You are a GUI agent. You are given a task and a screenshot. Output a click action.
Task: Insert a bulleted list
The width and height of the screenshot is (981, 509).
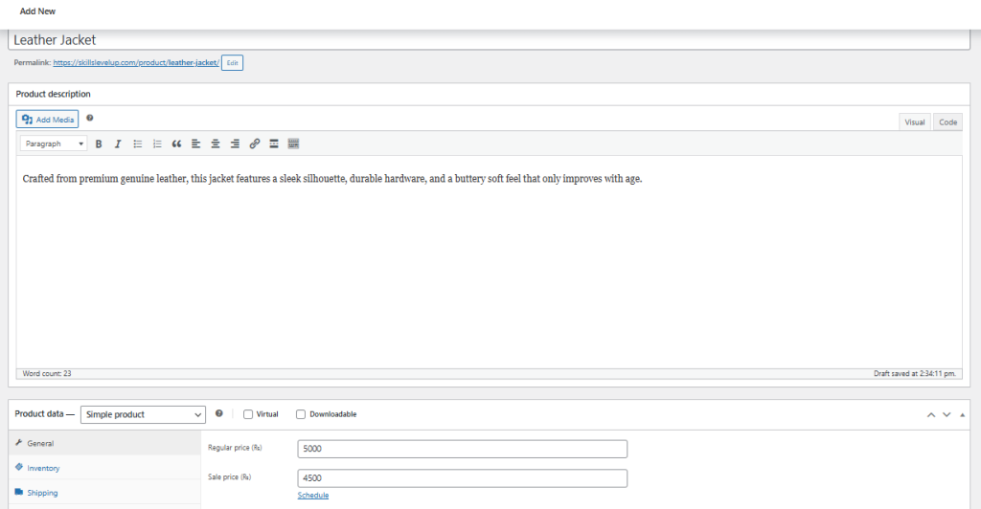pos(138,144)
